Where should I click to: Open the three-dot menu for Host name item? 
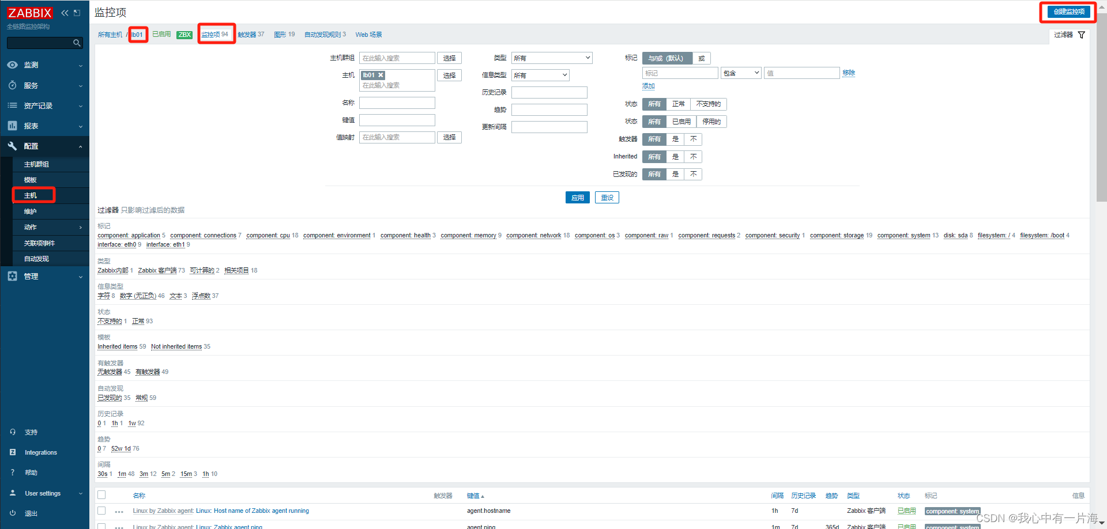click(119, 511)
